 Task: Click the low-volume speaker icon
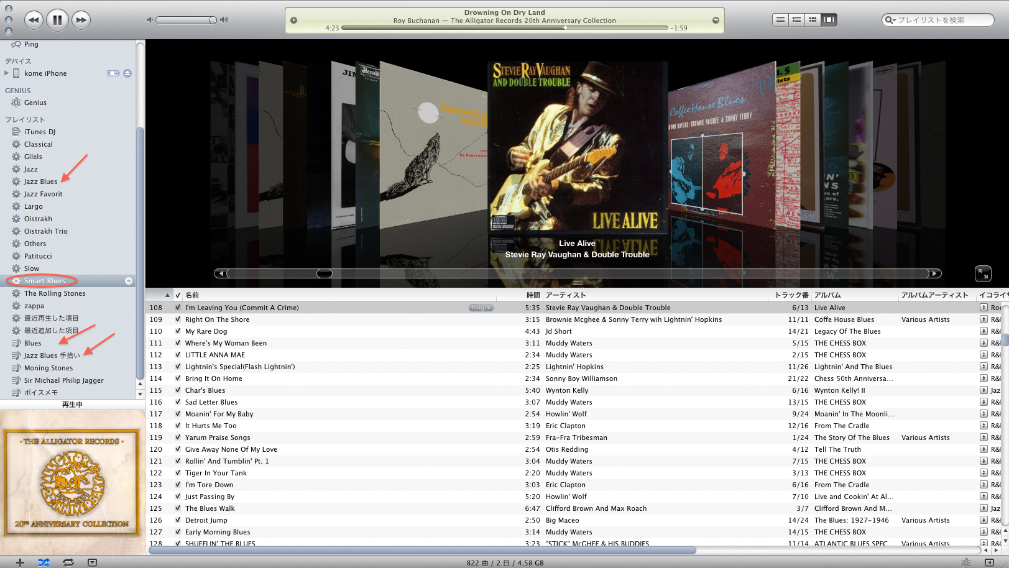click(x=150, y=20)
